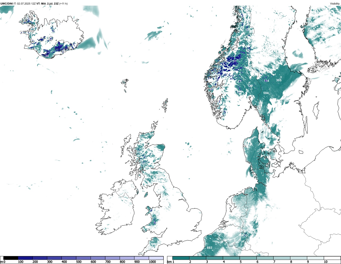Click the '37' value over Norway

click(235, 61)
